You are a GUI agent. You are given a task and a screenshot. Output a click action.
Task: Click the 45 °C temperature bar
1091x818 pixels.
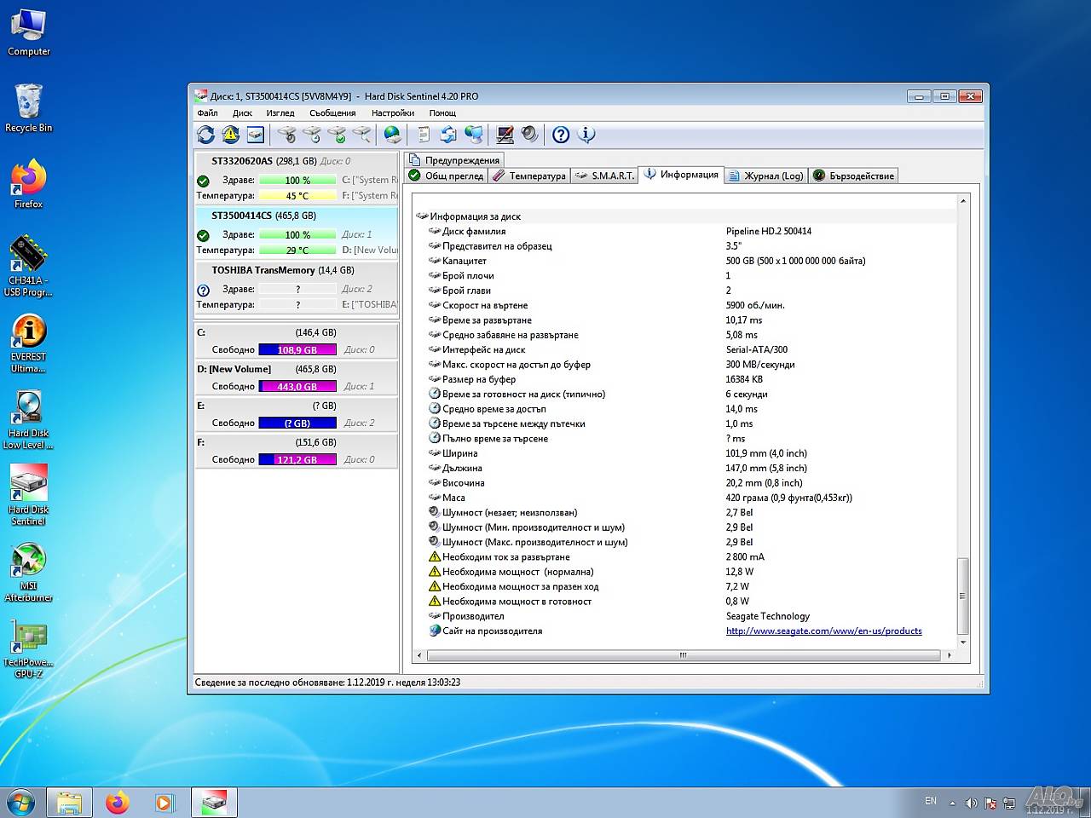(x=297, y=196)
